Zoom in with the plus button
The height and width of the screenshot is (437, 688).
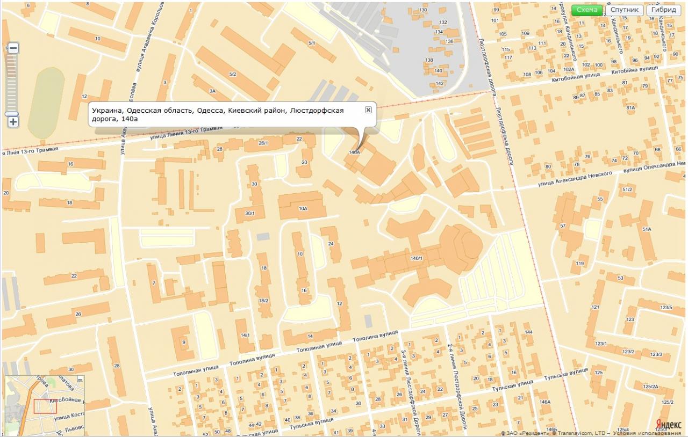tap(13, 122)
